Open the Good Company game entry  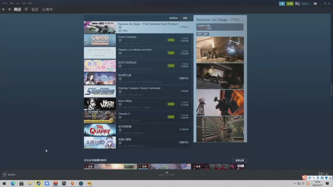point(139,40)
